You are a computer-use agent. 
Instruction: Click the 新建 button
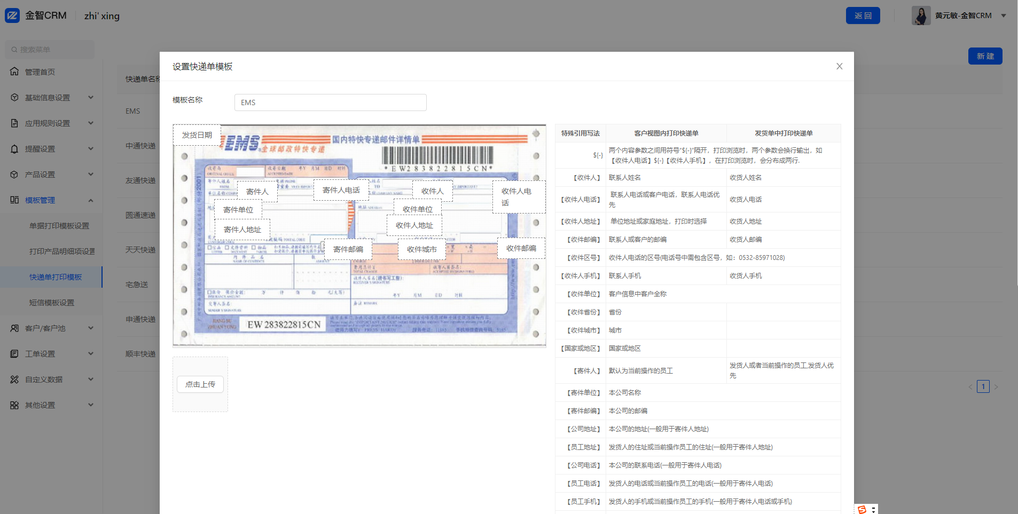point(985,56)
